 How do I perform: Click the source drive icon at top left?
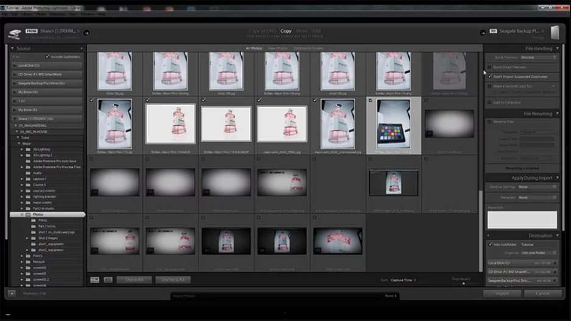point(15,34)
